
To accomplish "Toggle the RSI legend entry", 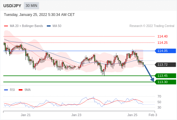I will coord(10,90).
